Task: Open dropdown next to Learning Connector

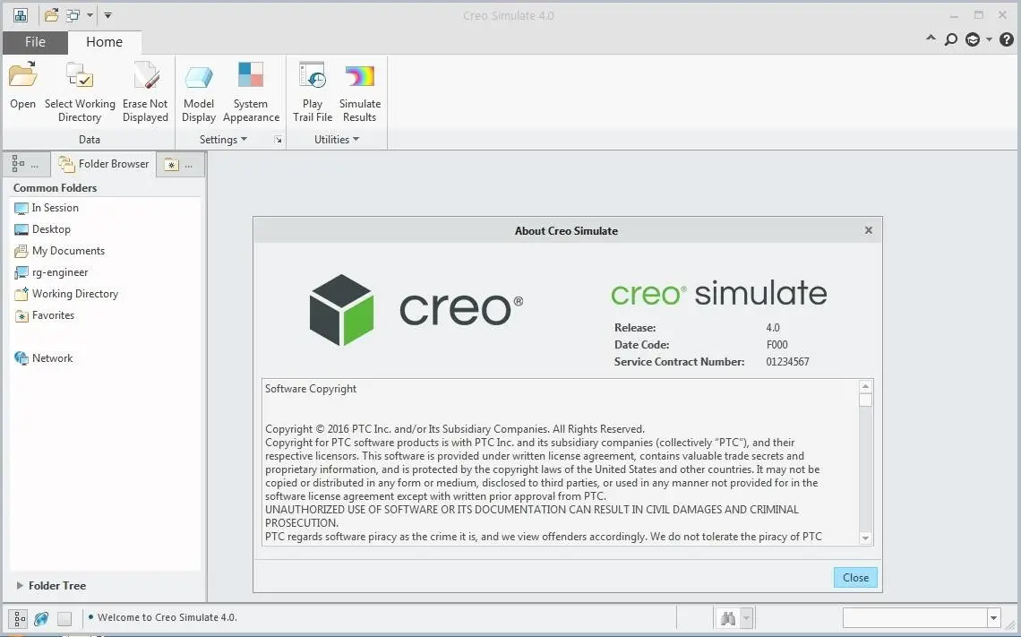Action: click(x=989, y=39)
